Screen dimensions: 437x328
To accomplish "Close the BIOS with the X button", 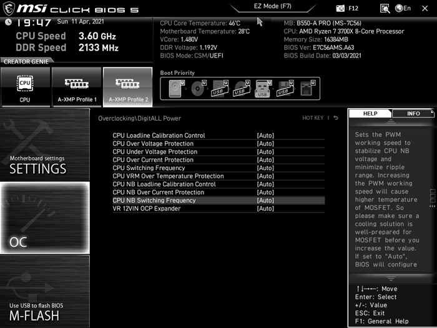I will (425, 8).
